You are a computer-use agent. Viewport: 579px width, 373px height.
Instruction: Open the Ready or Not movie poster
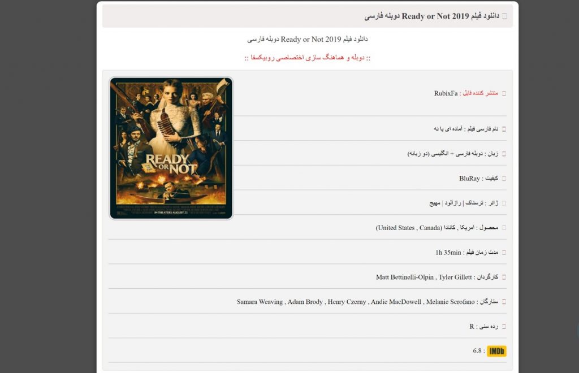coord(171,148)
